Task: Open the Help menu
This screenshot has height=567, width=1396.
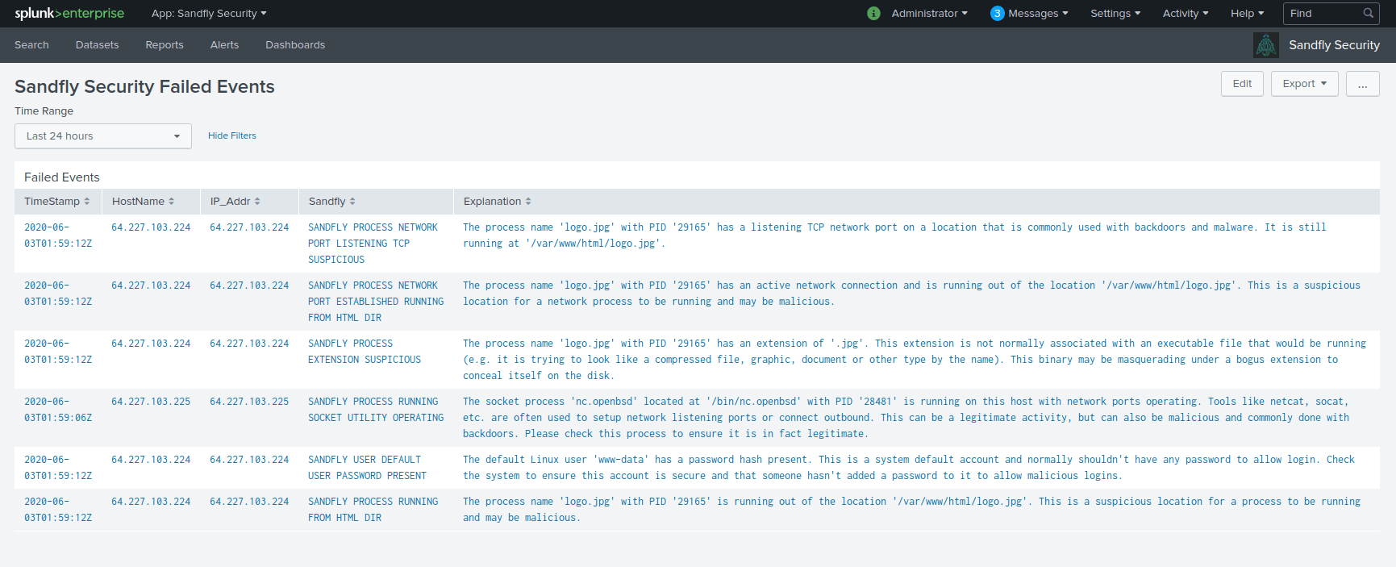Action: [1247, 13]
